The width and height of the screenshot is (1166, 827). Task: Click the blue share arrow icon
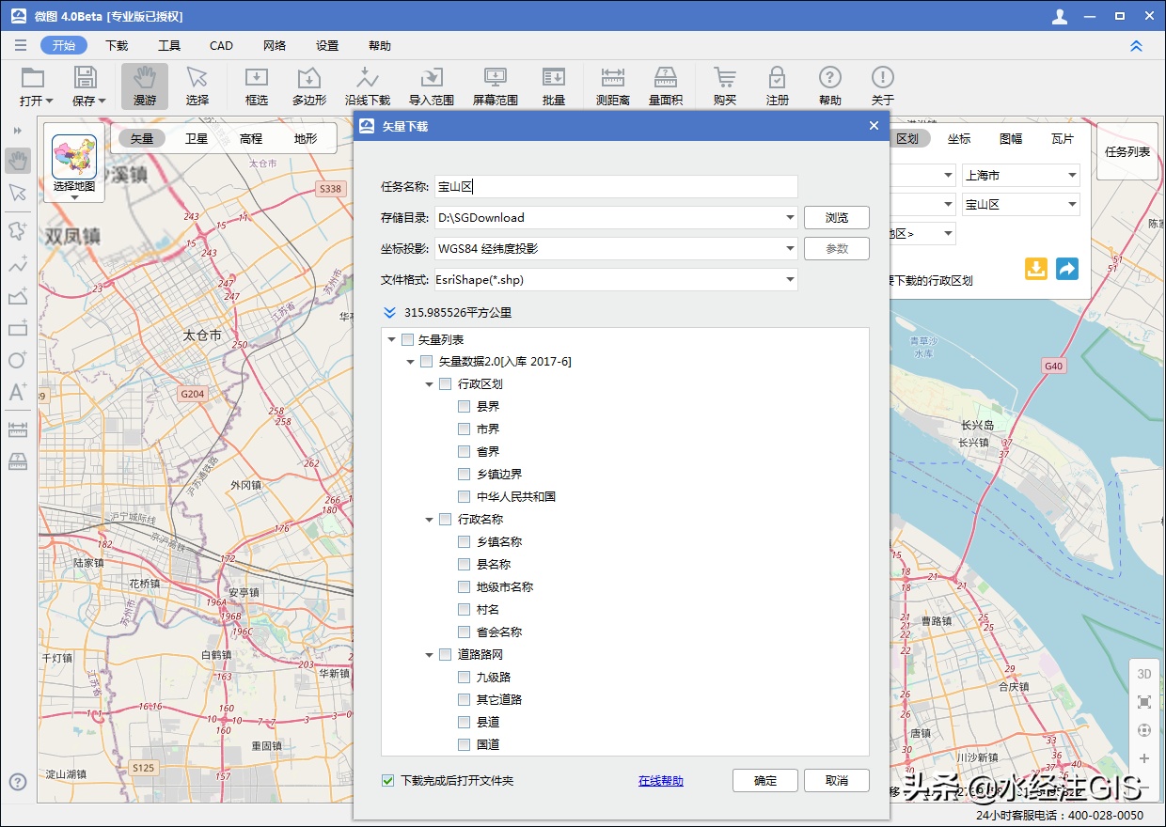(x=1067, y=268)
